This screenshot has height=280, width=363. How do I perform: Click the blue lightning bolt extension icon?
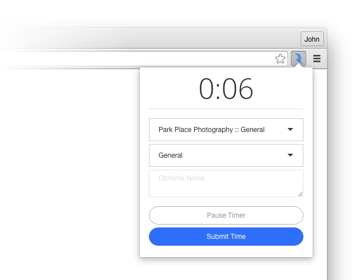[298, 58]
